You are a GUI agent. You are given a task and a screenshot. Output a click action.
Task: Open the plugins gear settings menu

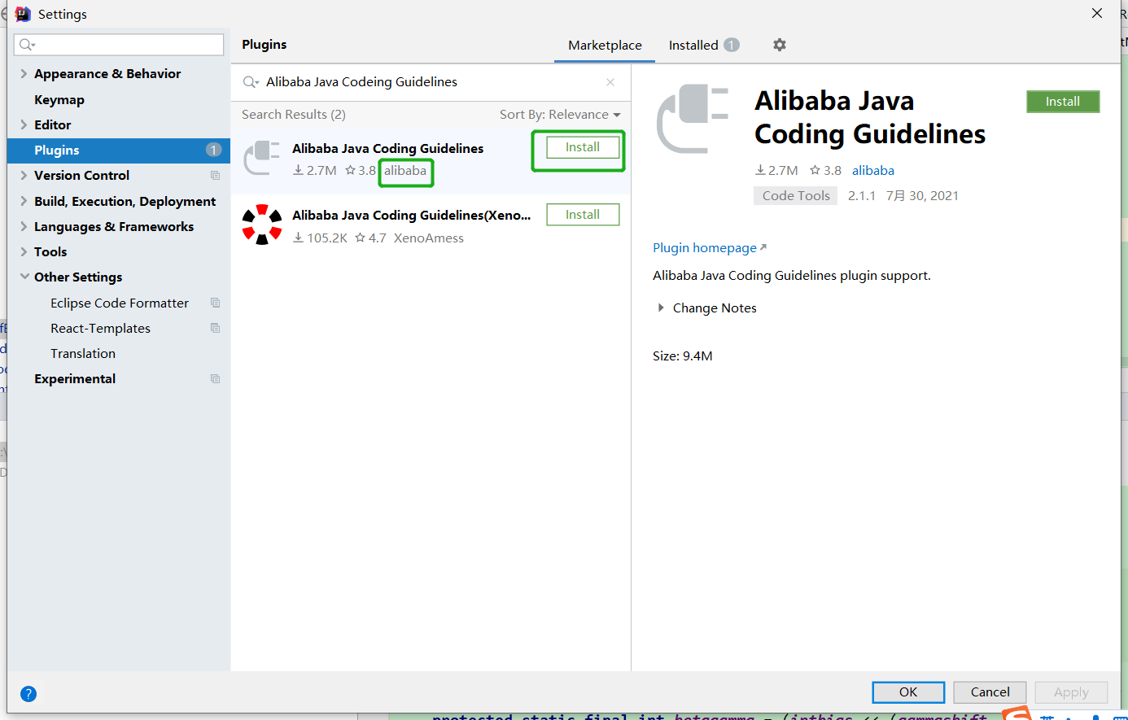point(780,45)
